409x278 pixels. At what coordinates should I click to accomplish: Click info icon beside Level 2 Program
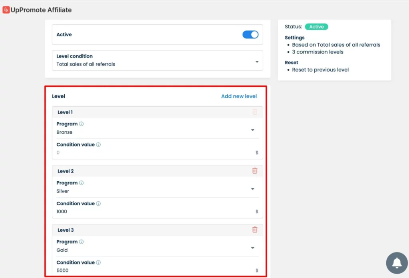tap(81, 183)
